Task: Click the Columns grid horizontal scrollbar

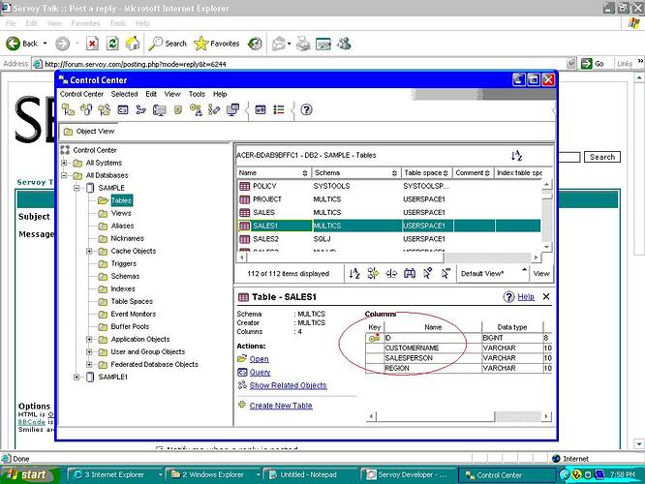Action: 458,416
